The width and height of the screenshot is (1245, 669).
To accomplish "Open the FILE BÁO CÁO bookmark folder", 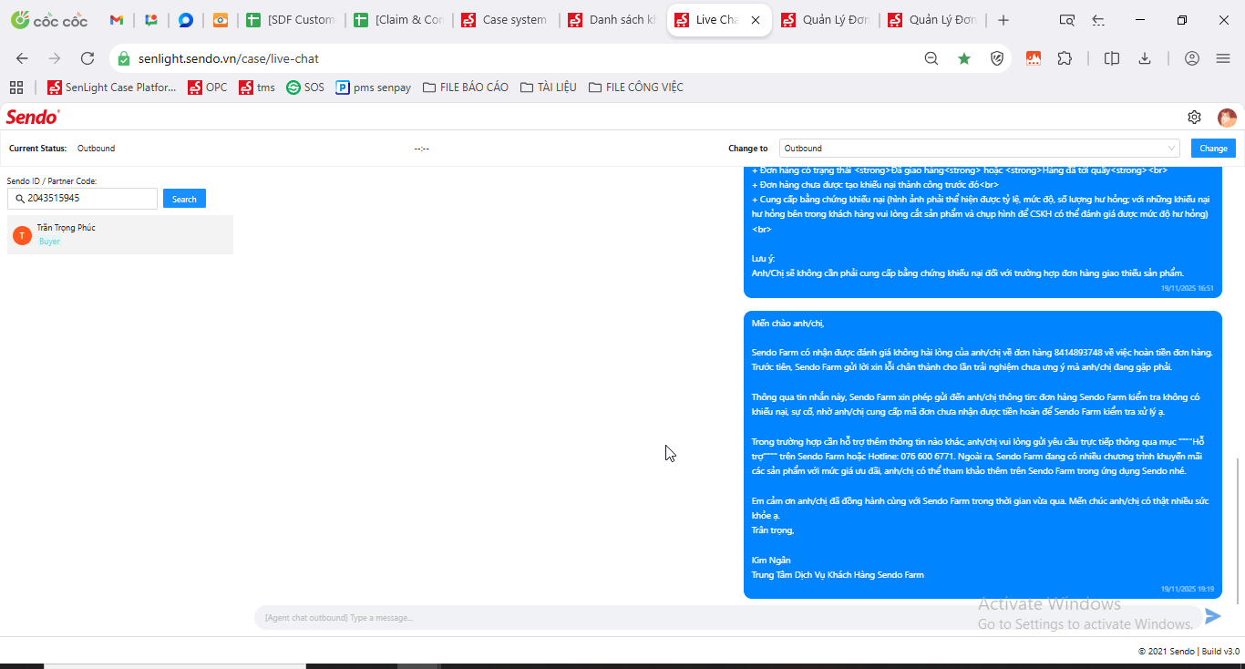I will (x=465, y=87).
